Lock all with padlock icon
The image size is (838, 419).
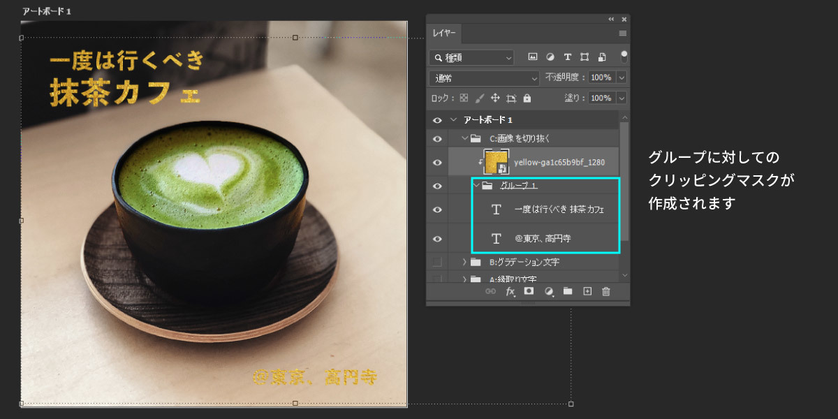pyautogui.click(x=527, y=98)
